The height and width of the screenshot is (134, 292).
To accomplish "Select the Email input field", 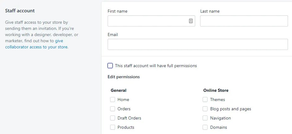I will pos(198,44).
